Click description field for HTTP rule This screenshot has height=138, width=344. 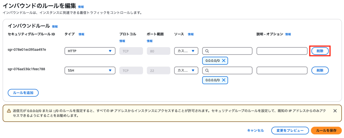(x=282, y=51)
